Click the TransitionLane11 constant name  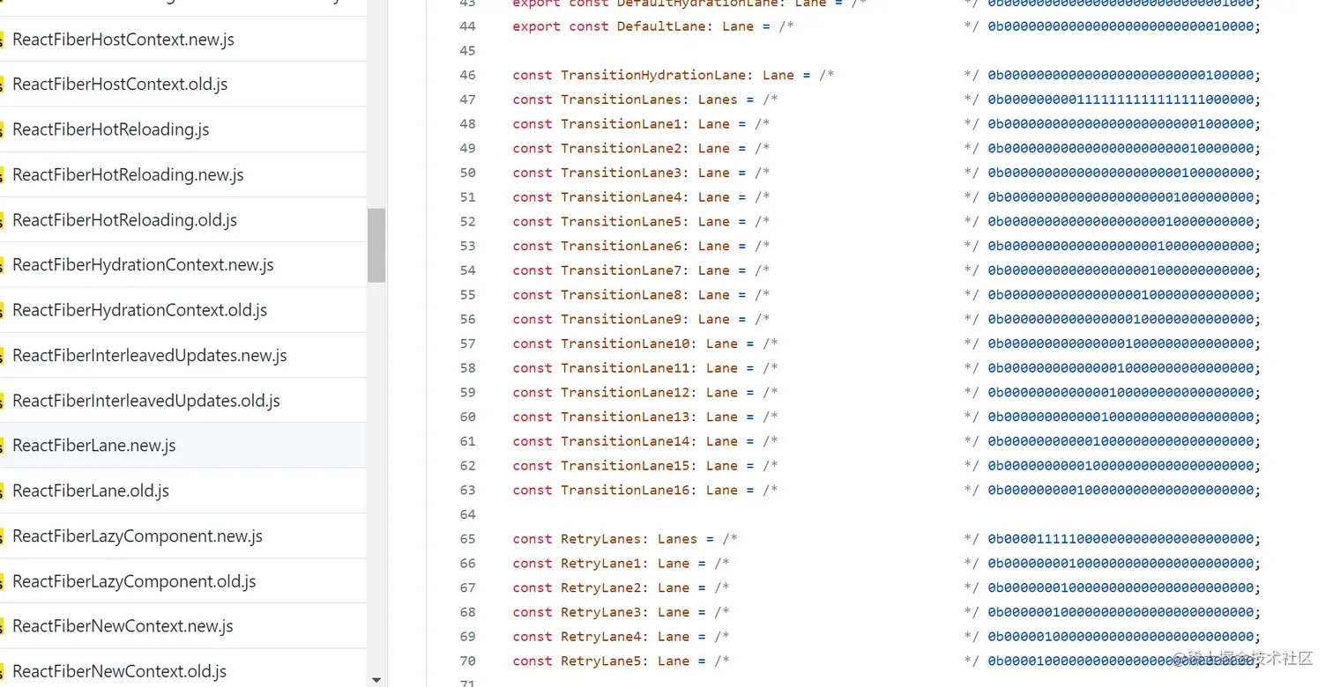coord(625,368)
